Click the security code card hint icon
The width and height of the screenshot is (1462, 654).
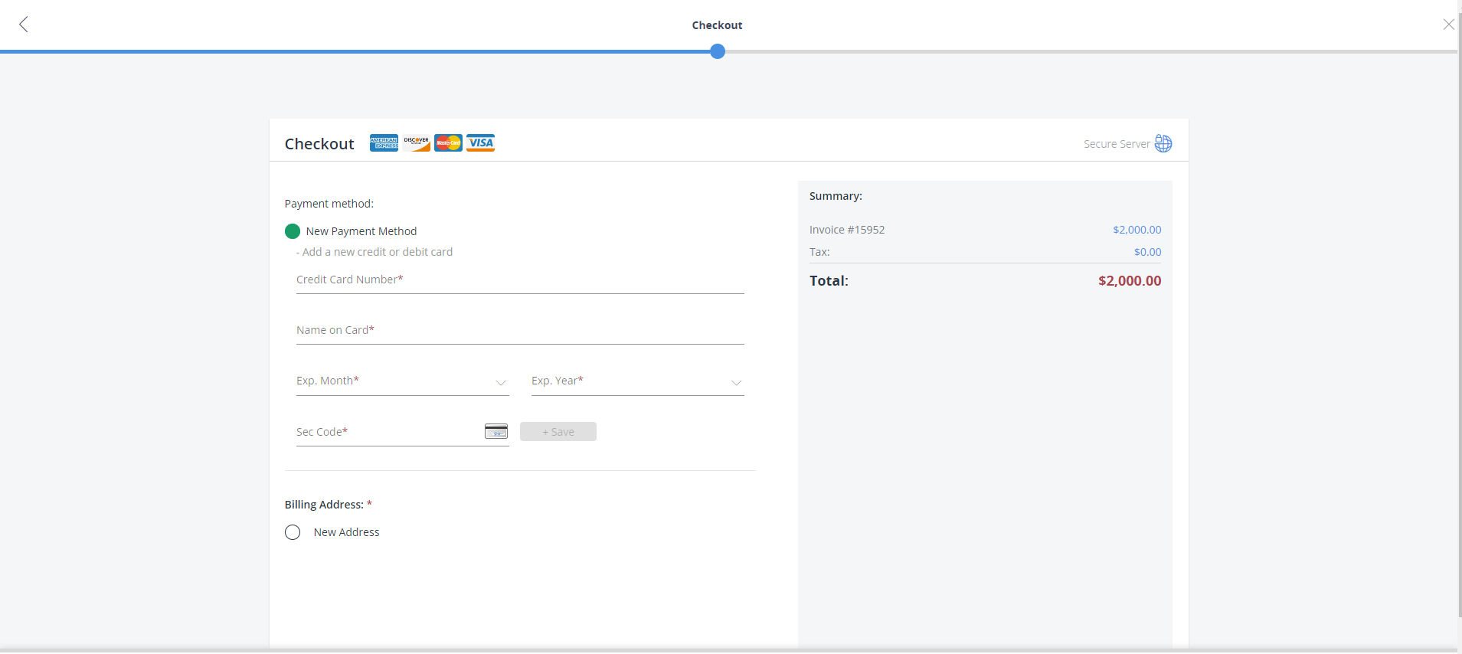[496, 432]
